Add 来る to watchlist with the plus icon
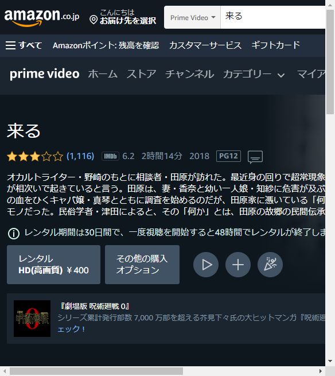The image size is (335, 376). click(x=238, y=265)
